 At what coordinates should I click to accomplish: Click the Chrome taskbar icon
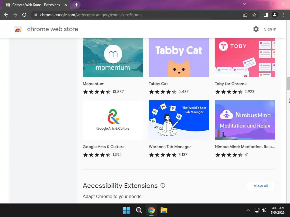(x=152, y=210)
